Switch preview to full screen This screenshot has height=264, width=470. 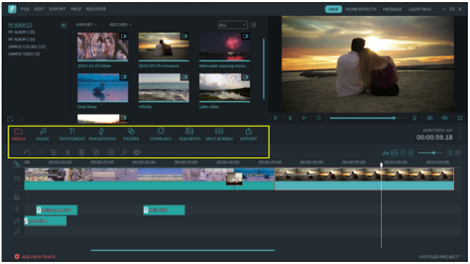tap(460, 118)
